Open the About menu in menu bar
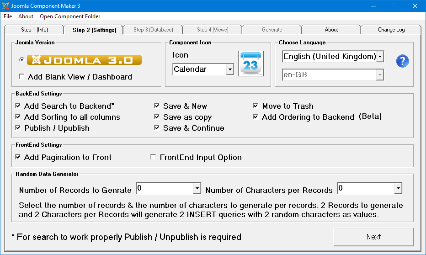The height and width of the screenshot is (255, 426). pyautogui.click(x=26, y=16)
